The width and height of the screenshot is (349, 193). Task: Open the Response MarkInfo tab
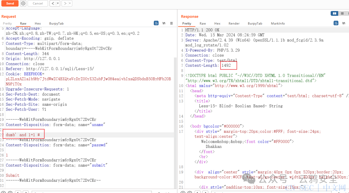point(278,24)
